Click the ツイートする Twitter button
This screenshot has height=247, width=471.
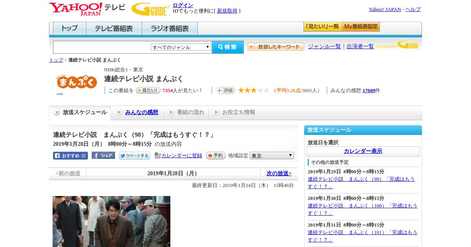(135, 156)
